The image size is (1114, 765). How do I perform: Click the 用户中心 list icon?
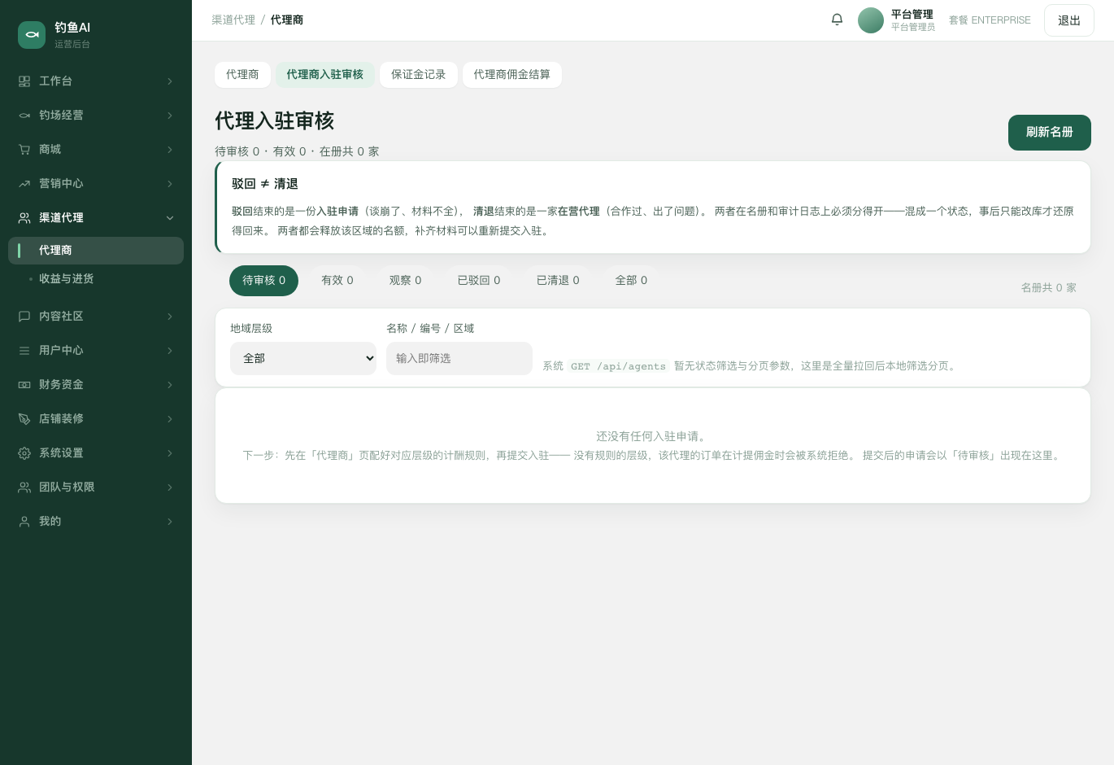click(24, 351)
